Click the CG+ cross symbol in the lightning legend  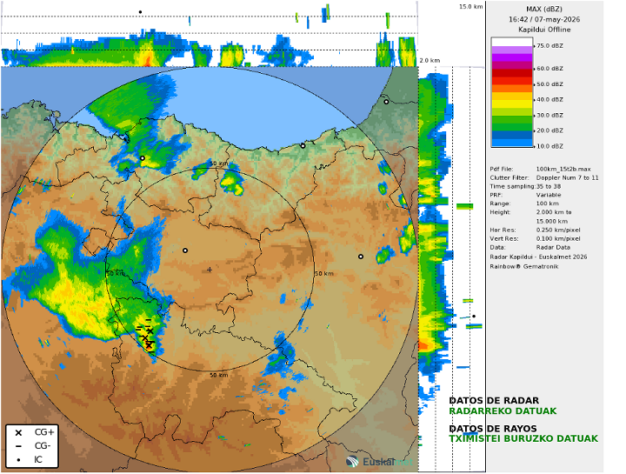(x=18, y=432)
